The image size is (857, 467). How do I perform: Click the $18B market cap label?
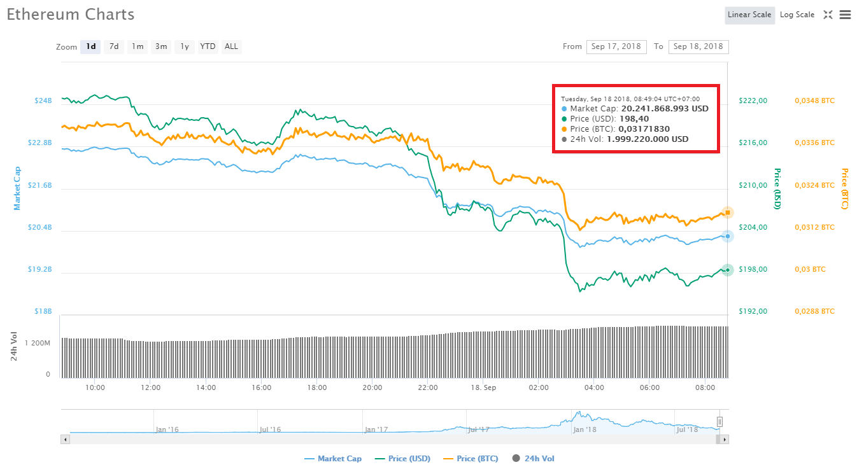pos(43,312)
